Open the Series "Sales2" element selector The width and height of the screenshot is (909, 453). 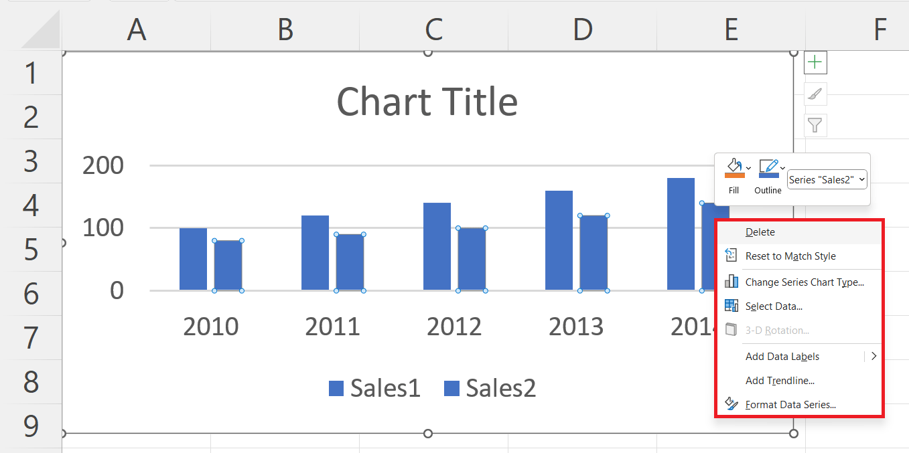click(x=827, y=179)
